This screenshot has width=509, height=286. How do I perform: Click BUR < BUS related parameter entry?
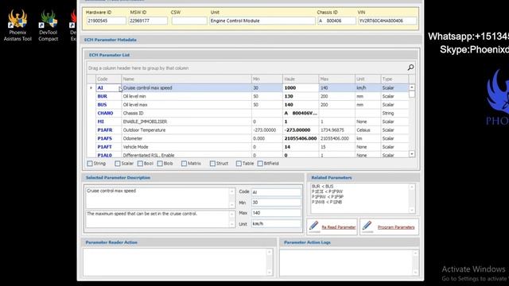(322, 187)
